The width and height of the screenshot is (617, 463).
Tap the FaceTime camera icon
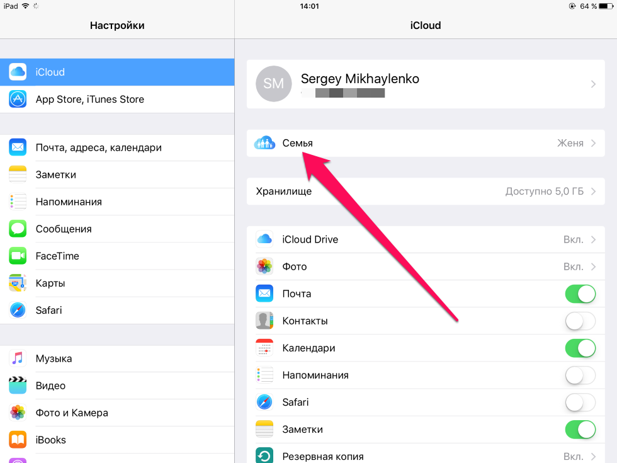(18, 256)
